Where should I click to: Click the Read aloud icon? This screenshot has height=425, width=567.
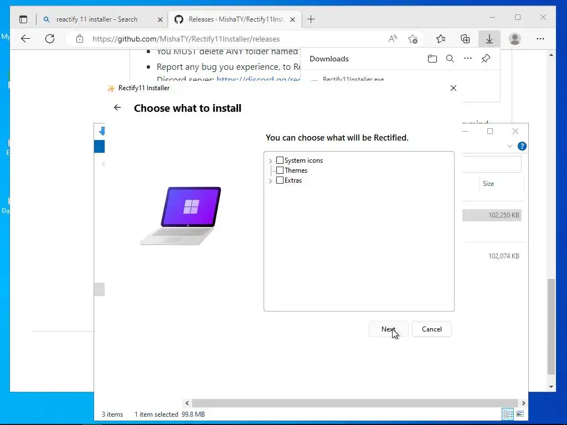click(393, 39)
